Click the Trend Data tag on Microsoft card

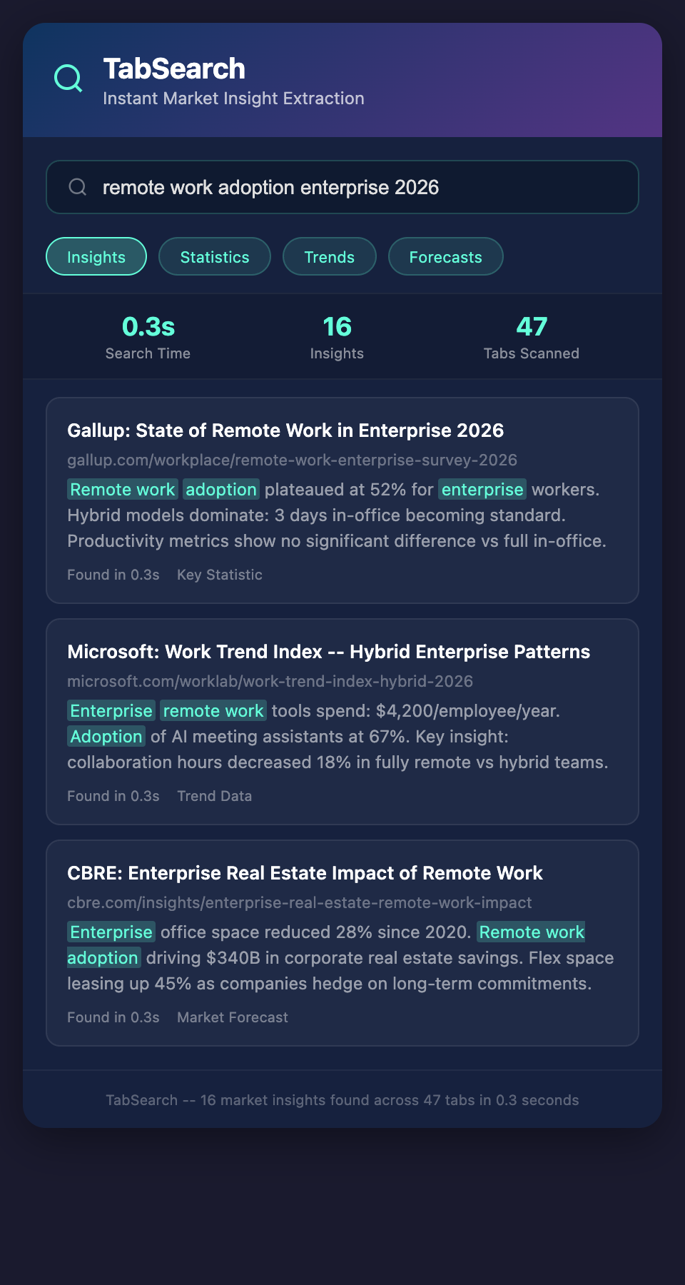click(x=214, y=796)
